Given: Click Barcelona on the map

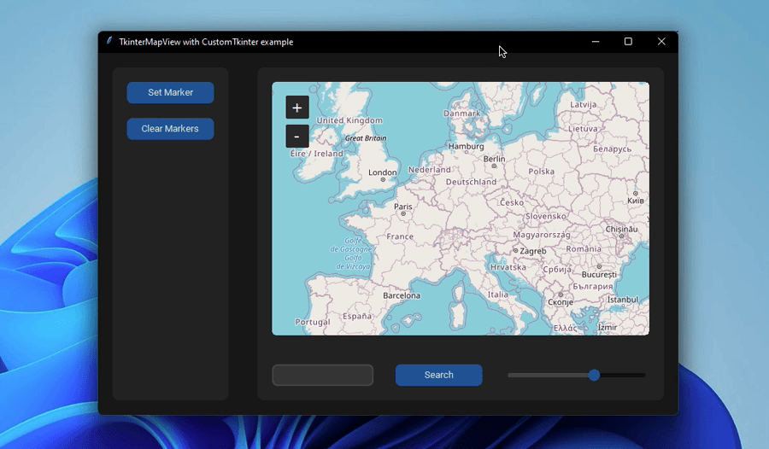Looking at the screenshot, I should tap(401, 296).
